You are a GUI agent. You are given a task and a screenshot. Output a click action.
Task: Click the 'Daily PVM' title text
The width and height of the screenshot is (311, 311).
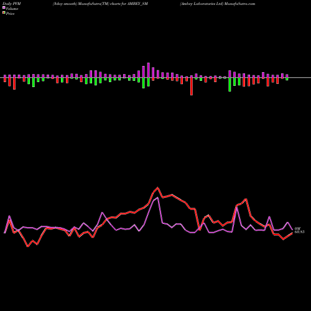12,4
